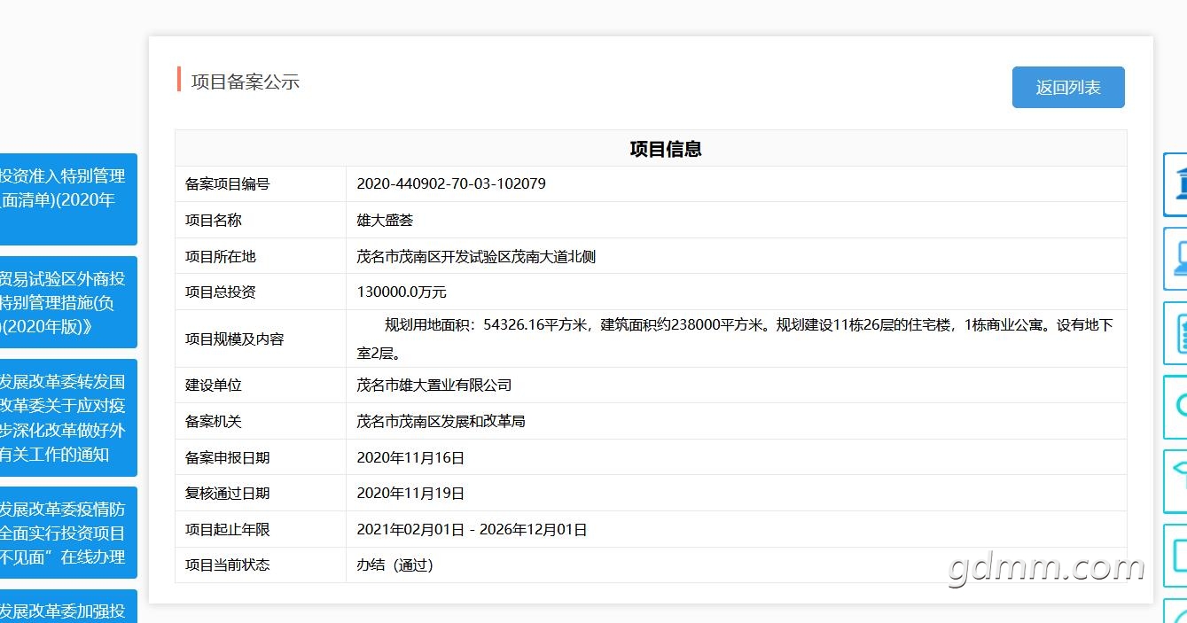Click the bank building icon in right sidebar
The width and height of the screenshot is (1187, 623).
point(1176,184)
